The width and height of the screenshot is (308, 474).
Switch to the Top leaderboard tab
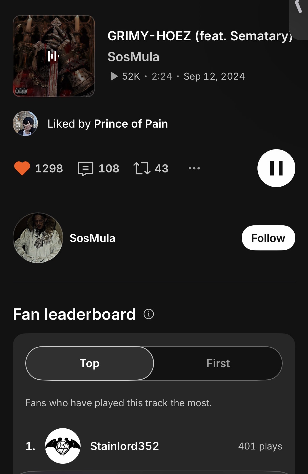tap(90, 363)
